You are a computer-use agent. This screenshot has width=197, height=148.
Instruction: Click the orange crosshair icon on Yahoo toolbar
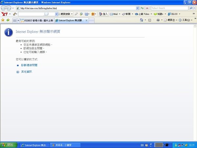pos(93,14)
